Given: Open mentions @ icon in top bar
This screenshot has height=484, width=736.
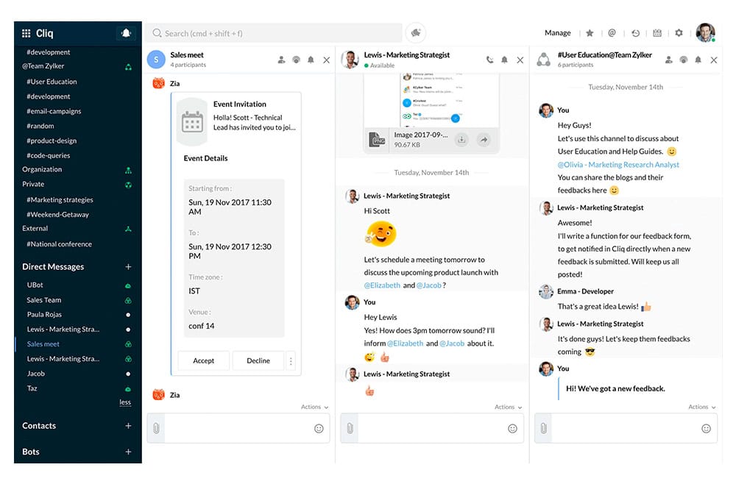Looking at the screenshot, I should (612, 33).
